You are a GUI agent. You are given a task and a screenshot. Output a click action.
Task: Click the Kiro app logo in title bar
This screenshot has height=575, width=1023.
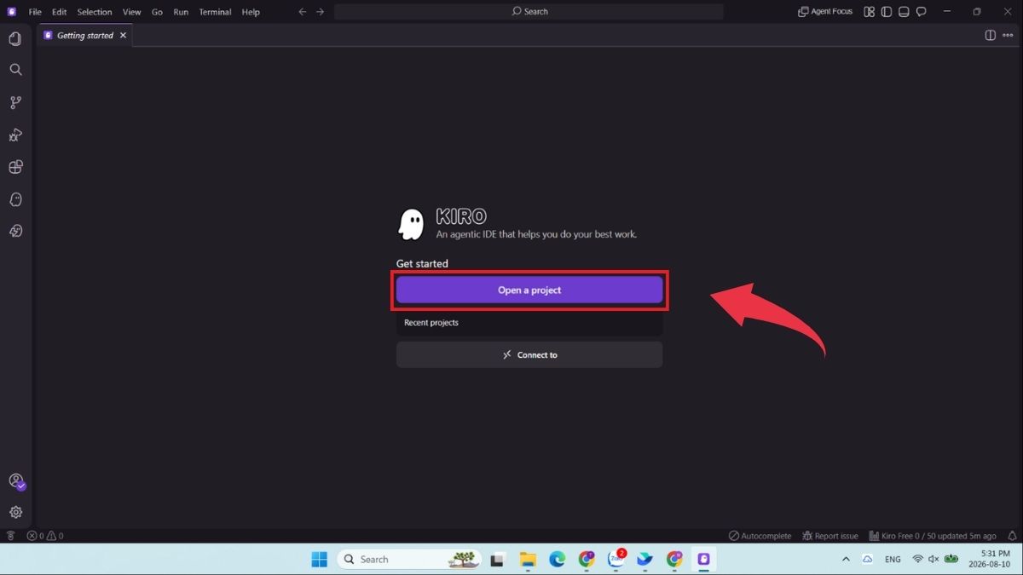point(11,12)
